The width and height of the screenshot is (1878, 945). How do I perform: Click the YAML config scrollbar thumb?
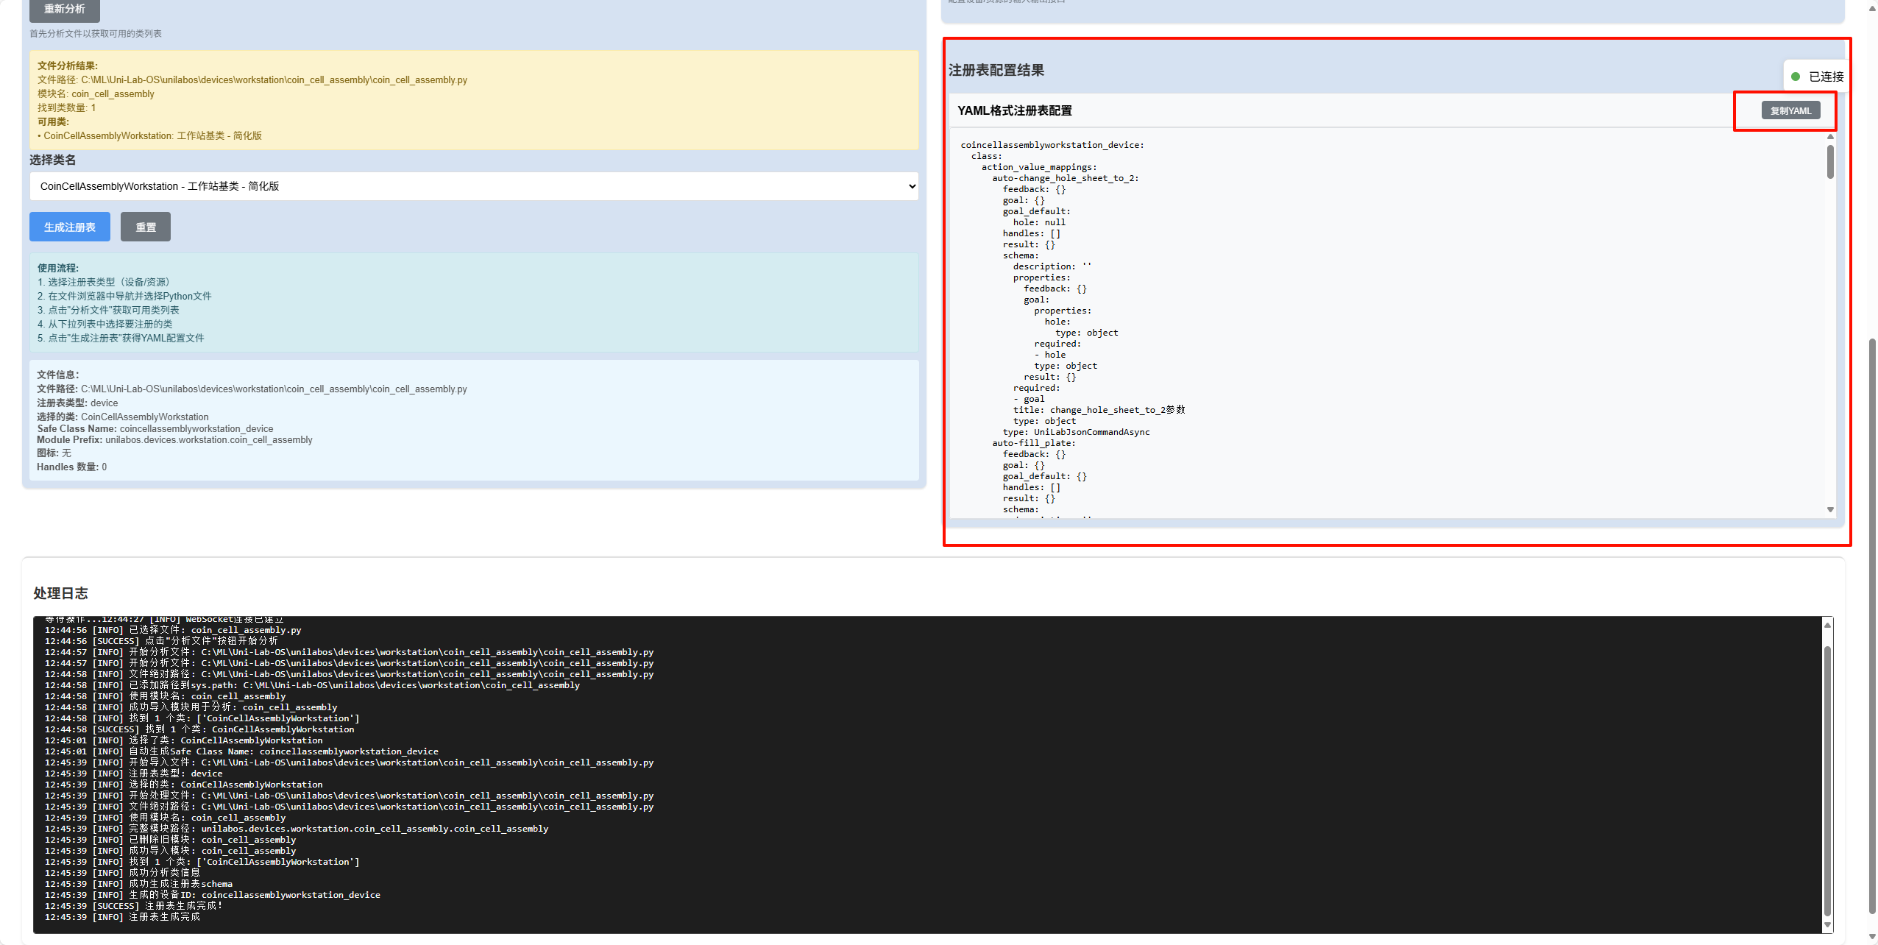[1829, 162]
